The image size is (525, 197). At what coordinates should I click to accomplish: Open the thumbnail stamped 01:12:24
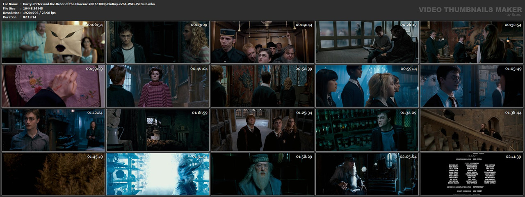click(53, 130)
